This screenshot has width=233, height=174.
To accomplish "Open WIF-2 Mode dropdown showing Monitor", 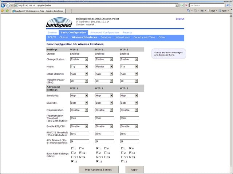I will (x=104, y=67).
